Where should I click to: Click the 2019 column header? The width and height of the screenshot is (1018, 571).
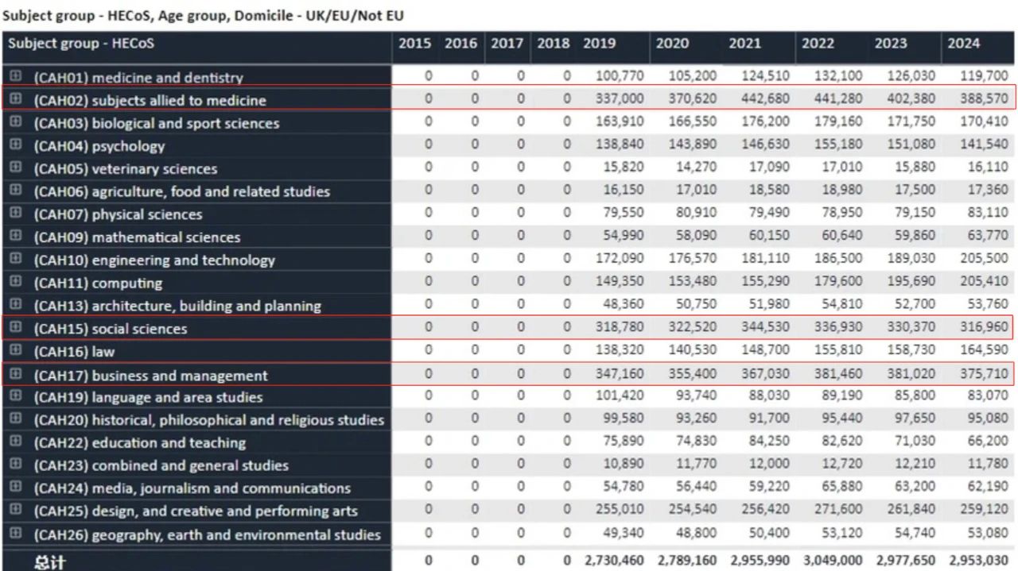point(599,44)
